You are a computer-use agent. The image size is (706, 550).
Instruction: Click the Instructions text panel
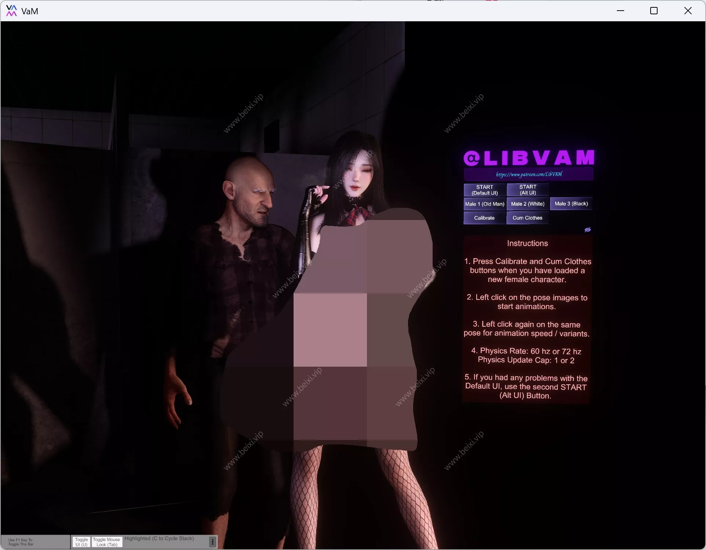click(527, 319)
